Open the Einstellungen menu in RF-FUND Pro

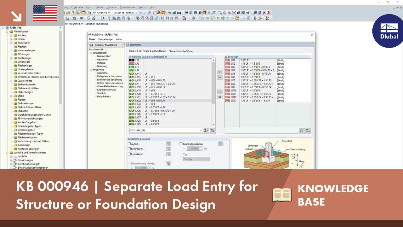click(x=106, y=39)
